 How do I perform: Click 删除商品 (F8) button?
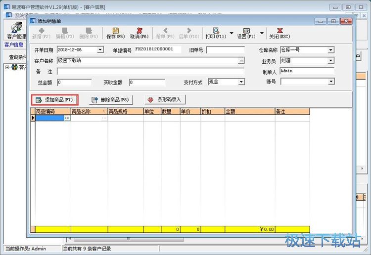(x=111, y=100)
